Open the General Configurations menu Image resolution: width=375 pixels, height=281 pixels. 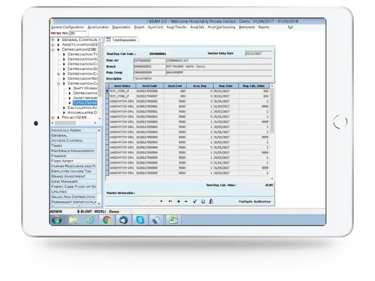(68, 27)
